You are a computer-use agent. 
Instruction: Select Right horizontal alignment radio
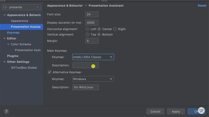pyautogui.click(x=115, y=29)
